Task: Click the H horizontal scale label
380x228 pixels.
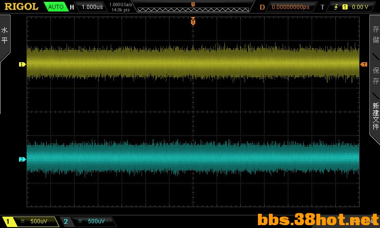Action: 72,7
